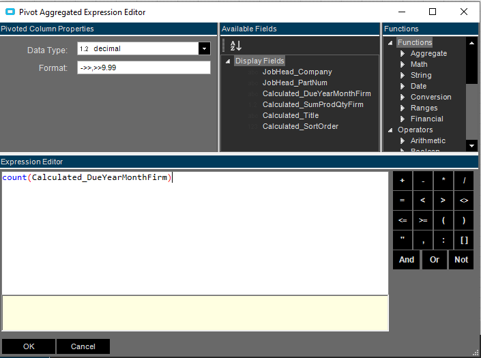481x358 pixels.
Task: Insert the not equal <> operator
Action: coord(464,200)
